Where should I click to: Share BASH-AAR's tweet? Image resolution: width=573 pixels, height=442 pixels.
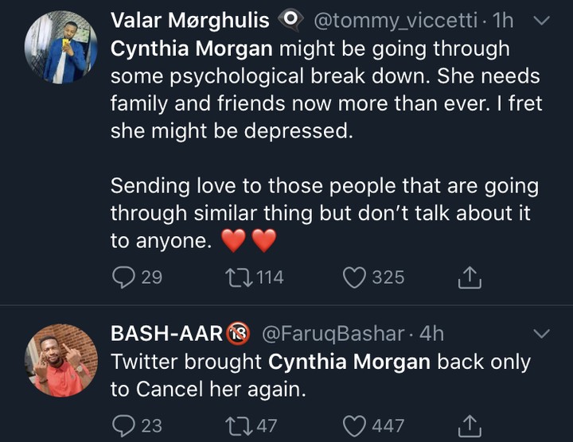tap(471, 425)
